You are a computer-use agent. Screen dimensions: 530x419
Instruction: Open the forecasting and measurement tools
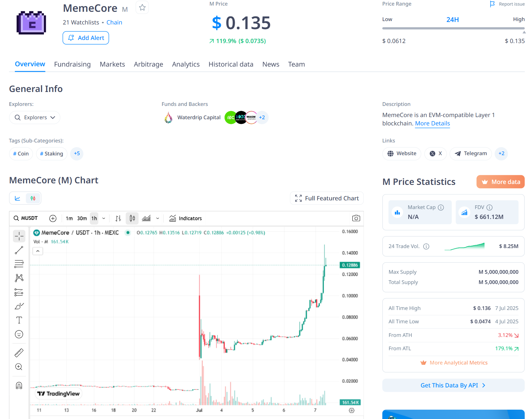(x=19, y=292)
